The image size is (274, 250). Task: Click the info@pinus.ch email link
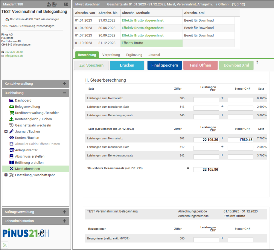tap(14, 56)
